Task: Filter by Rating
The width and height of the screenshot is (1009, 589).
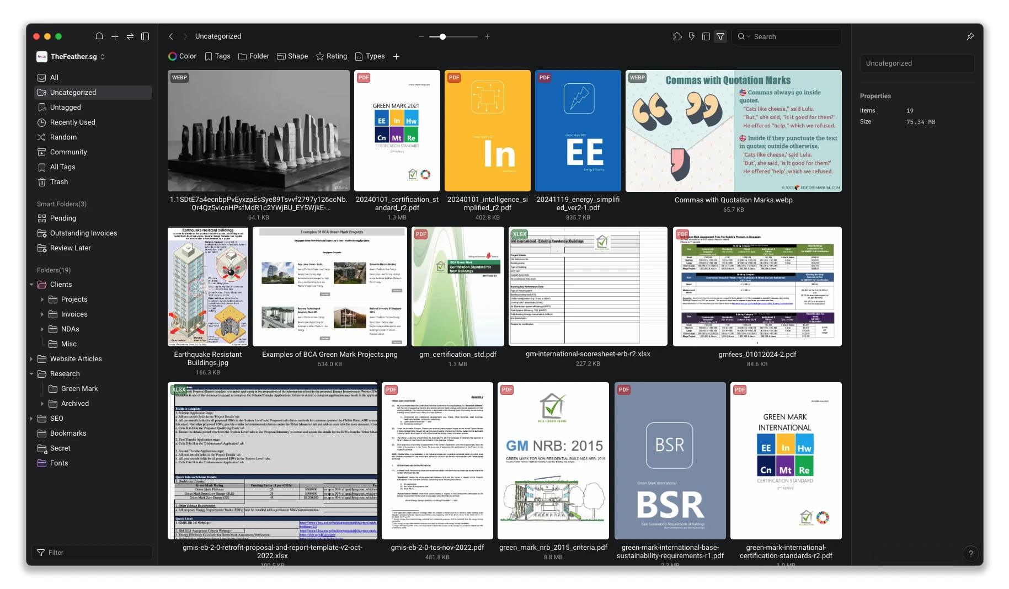Action: [331, 56]
